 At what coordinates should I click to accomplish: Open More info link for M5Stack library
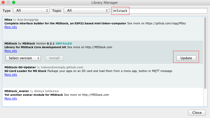[11, 51]
